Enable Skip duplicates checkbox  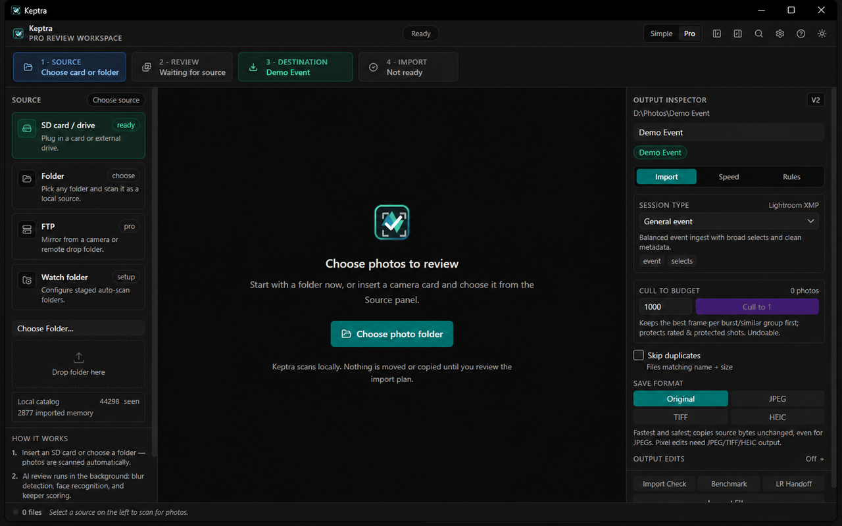coord(638,355)
